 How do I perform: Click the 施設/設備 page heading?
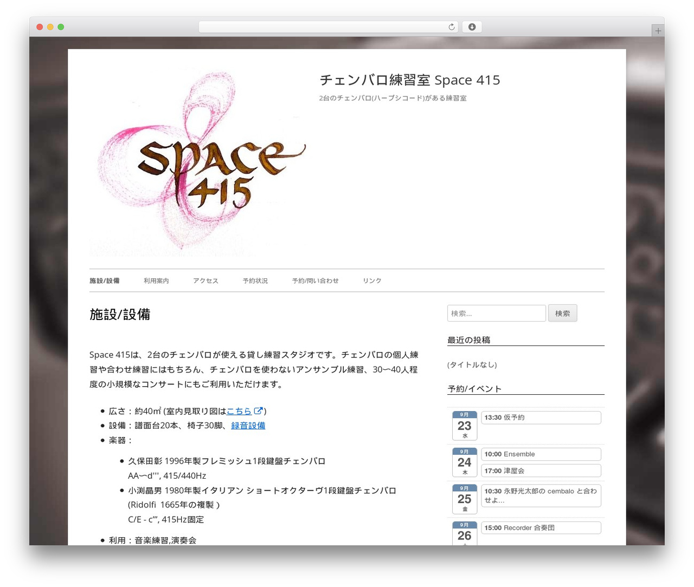120,315
